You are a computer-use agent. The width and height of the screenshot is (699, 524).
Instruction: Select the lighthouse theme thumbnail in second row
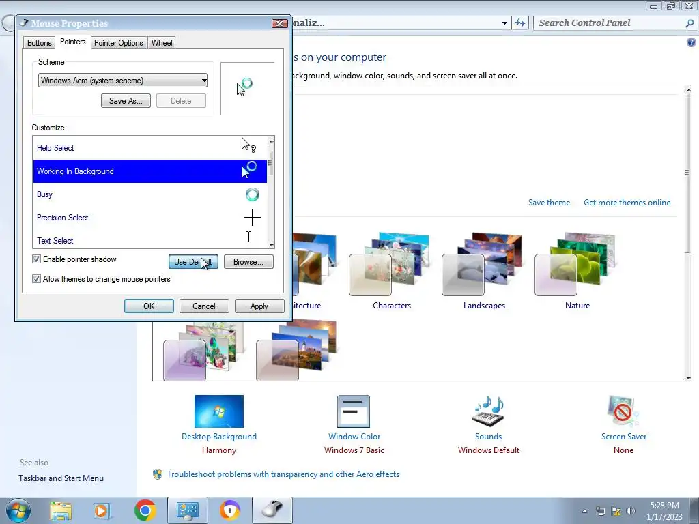pyautogui.click(x=297, y=351)
